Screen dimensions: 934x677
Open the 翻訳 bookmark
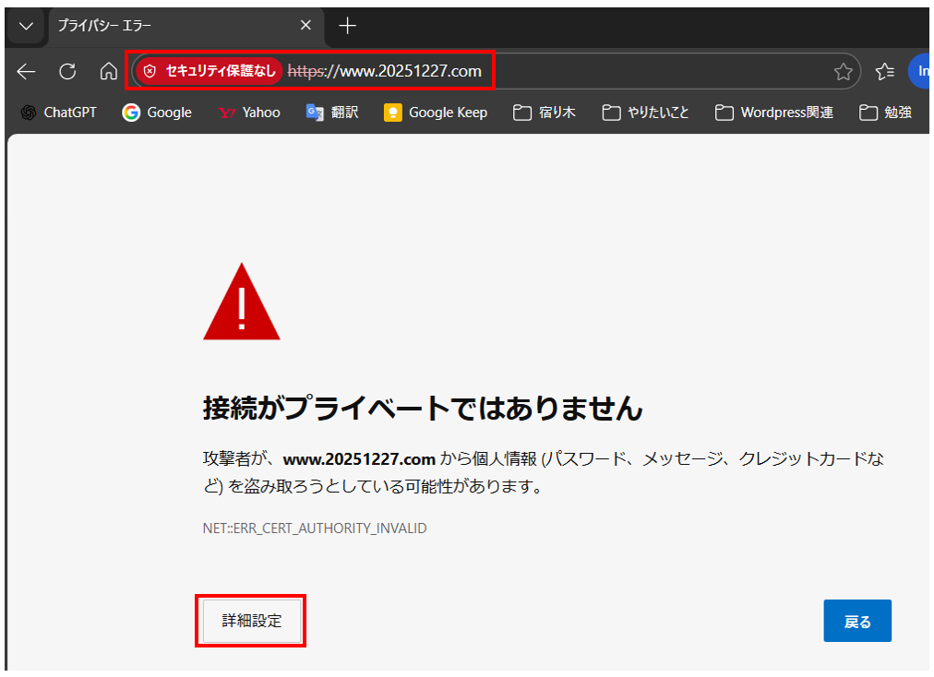coord(332,113)
